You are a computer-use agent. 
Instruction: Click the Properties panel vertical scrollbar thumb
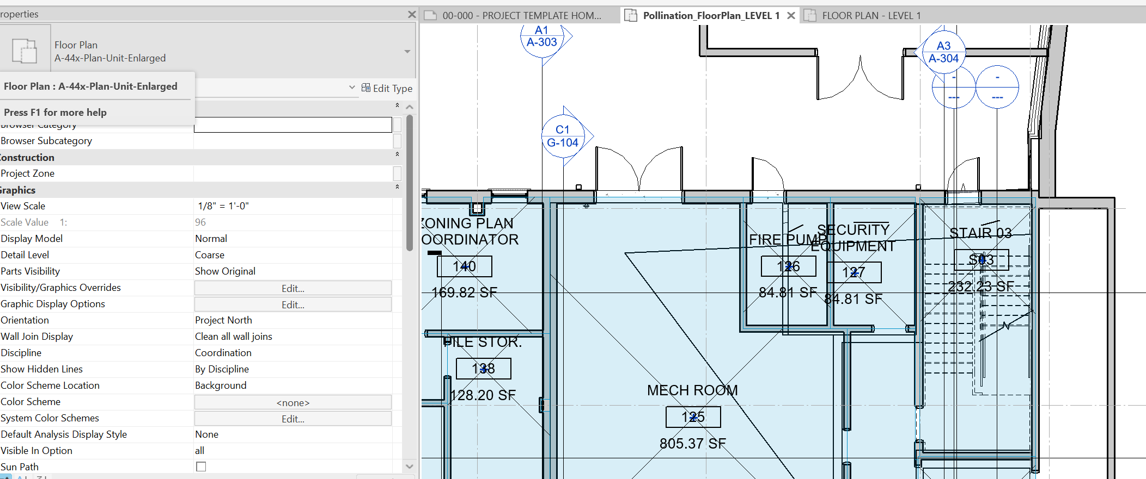click(x=410, y=182)
